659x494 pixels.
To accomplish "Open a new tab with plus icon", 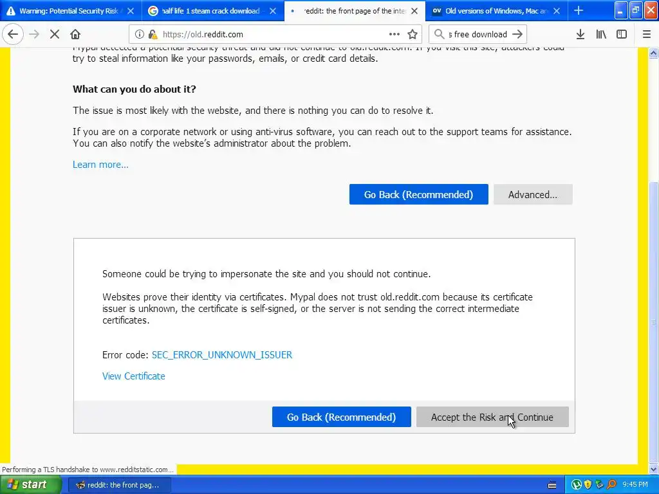I will 579,11.
